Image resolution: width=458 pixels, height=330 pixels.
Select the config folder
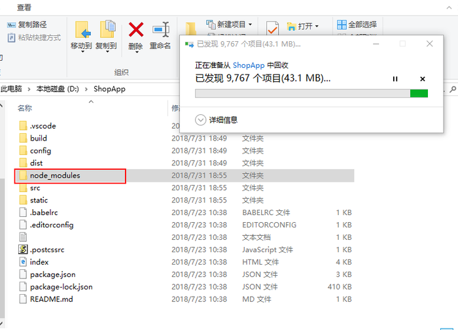(41, 150)
